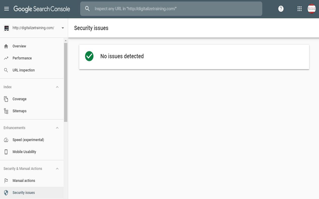Click the Sitemaps tree icon

(6, 111)
